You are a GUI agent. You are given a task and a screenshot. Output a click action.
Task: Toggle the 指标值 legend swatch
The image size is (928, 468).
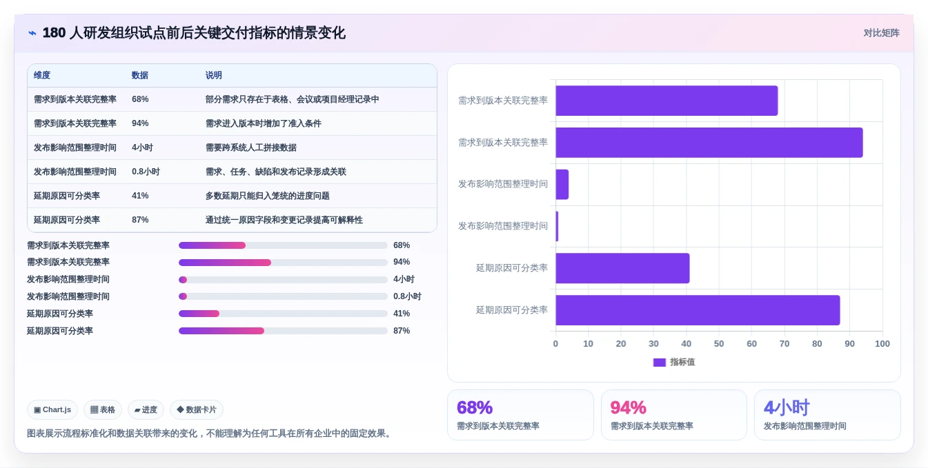pos(660,362)
